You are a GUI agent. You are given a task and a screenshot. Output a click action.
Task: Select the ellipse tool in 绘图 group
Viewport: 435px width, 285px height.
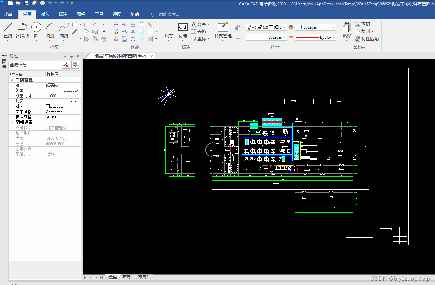click(x=86, y=24)
